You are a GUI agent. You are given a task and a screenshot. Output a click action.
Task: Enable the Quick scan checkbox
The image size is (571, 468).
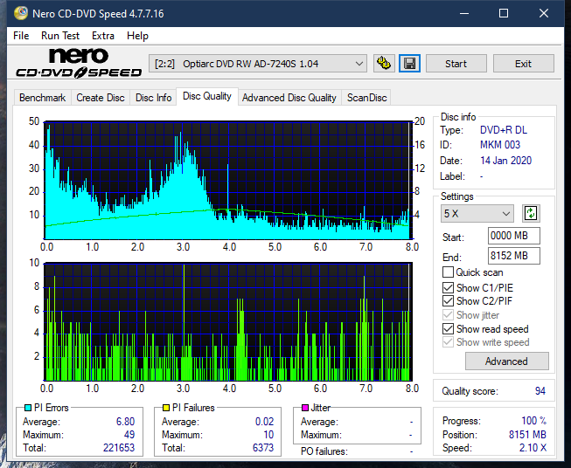click(x=449, y=272)
